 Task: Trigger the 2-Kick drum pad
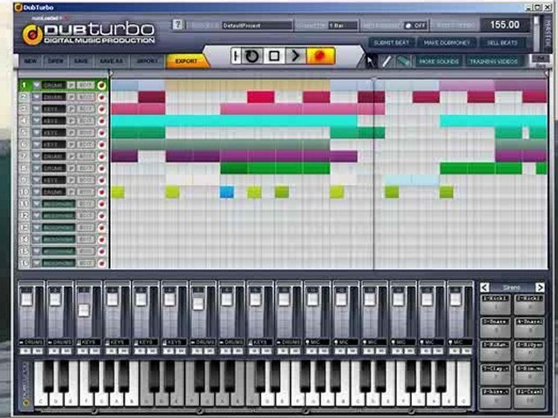(x=529, y=304)
